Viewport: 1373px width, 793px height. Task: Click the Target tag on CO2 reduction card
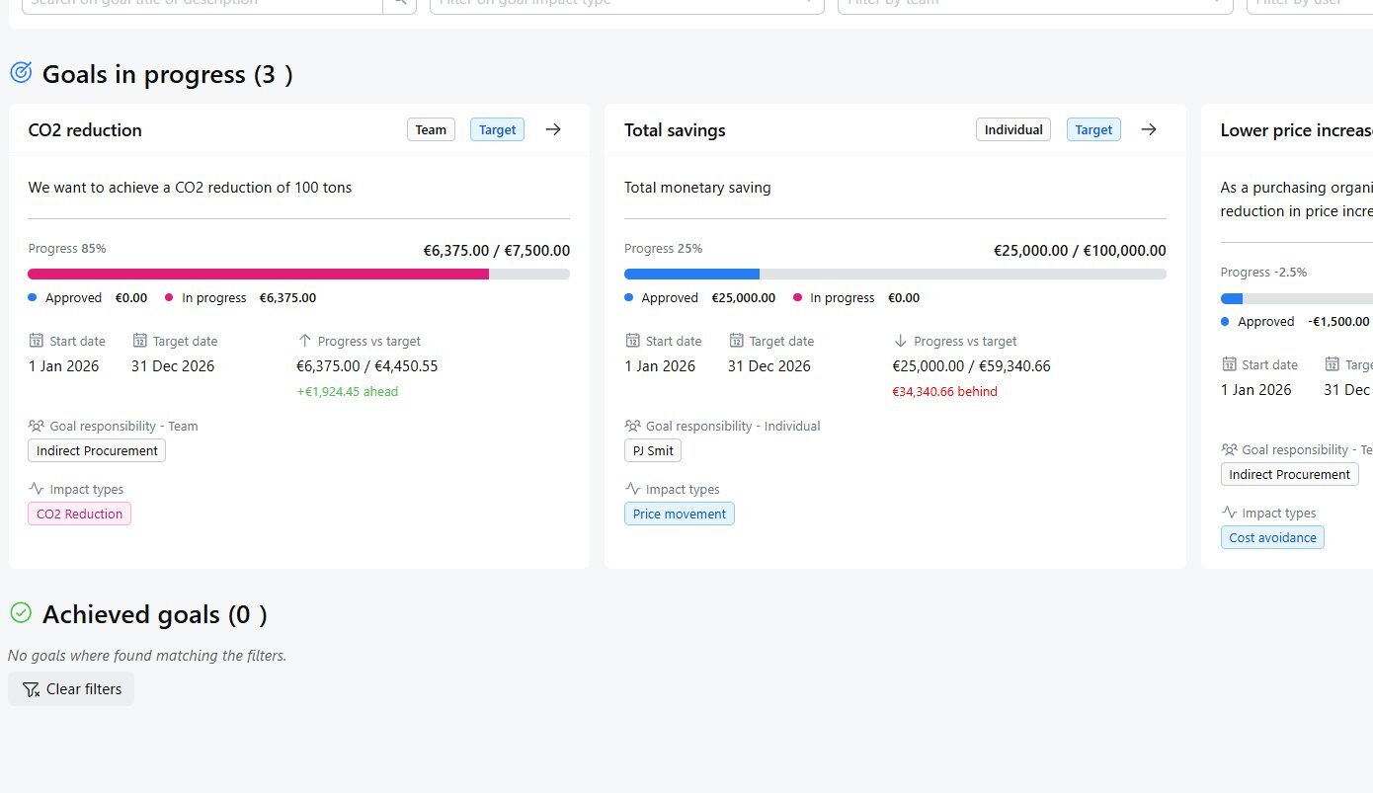[x=497, y=129]
